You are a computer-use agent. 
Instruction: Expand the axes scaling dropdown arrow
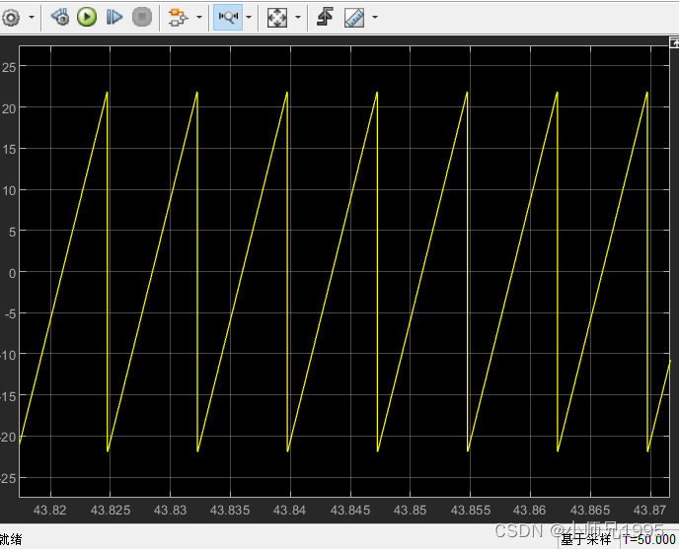pos(298,18)
